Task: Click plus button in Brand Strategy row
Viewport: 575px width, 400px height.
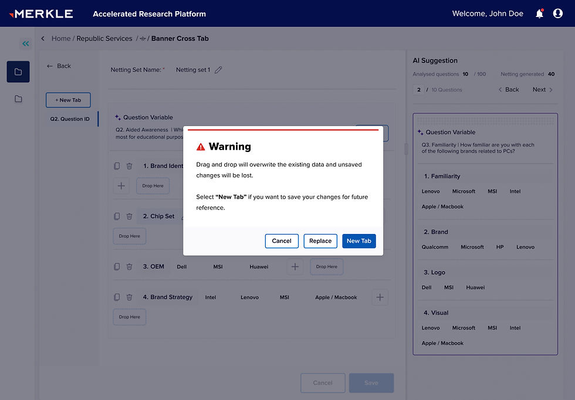Action: (x=380, y=297)
